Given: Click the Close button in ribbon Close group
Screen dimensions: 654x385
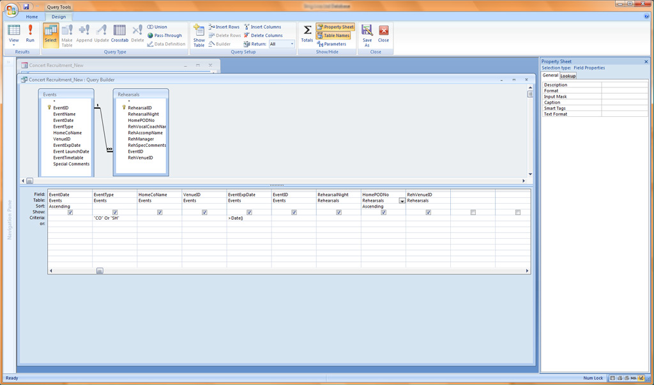Looking at the screenshot, I should (383, 35).
